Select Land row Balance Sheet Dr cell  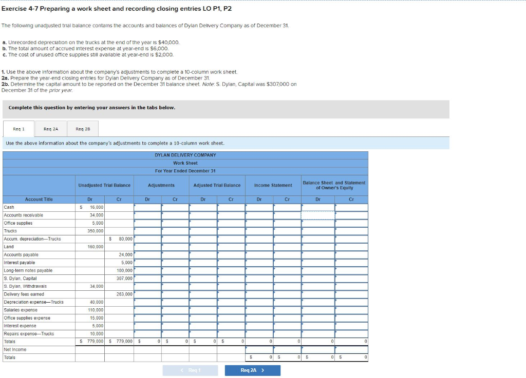tap(318, 247)
